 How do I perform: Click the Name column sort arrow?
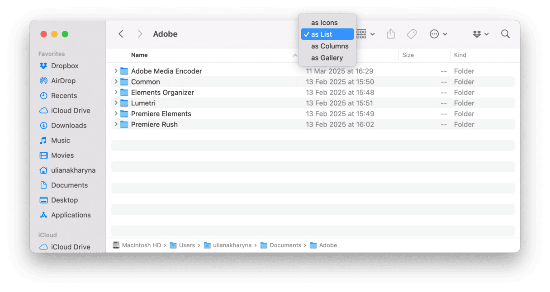pyautogui.click(x=295, y=55)
